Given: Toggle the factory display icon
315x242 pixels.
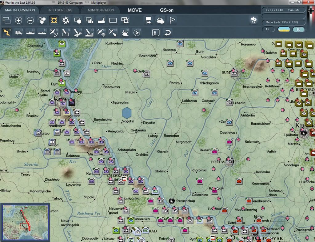Looking at the screenshot, I should 101,20.
